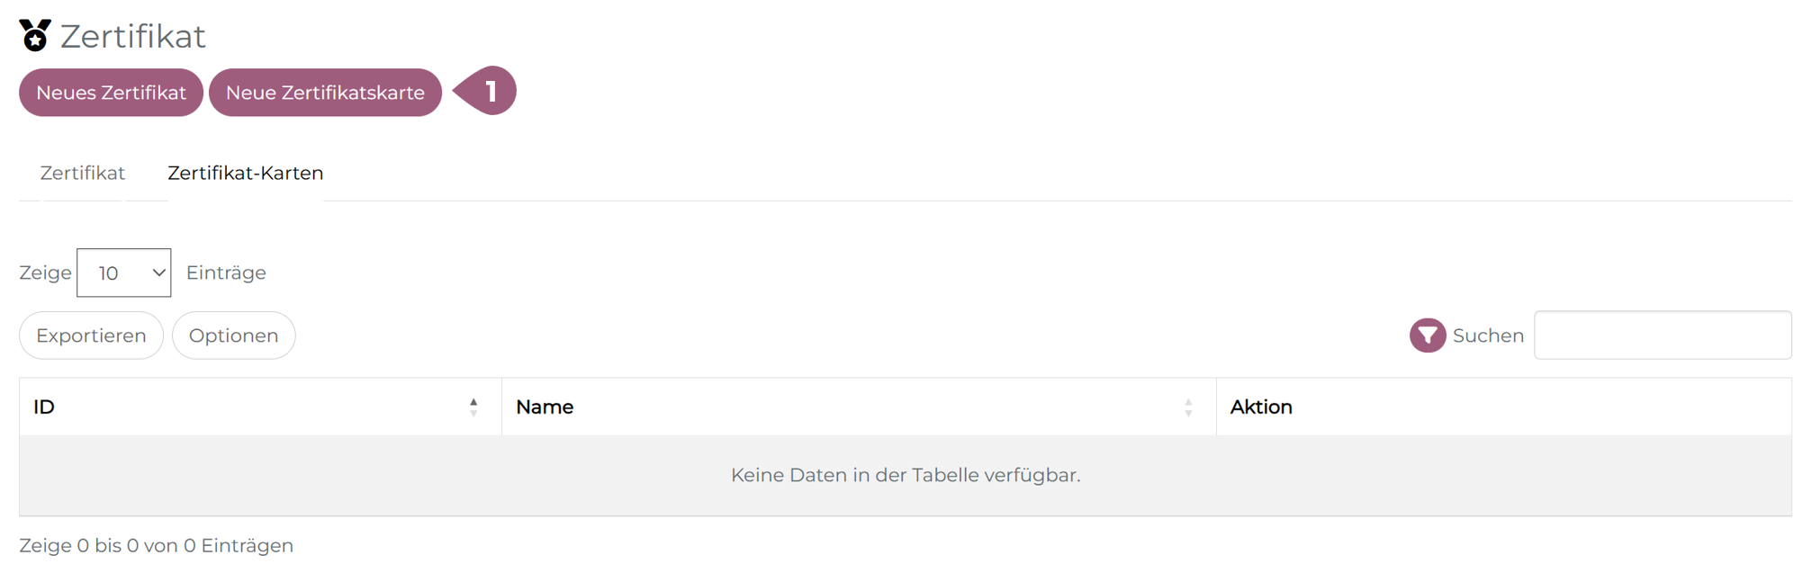
Task: Click the medal icon beside Zertifikat heading
Action: [x=35, y=36]
